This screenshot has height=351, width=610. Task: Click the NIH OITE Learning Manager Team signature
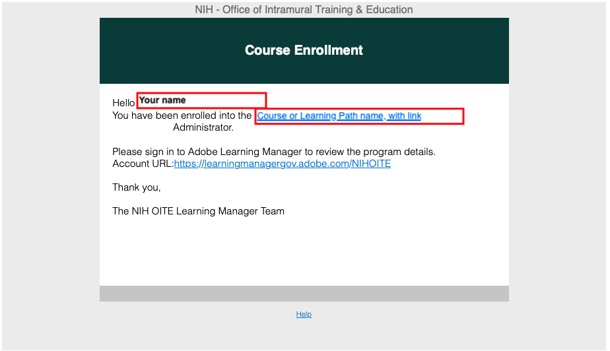[x=198, y=211]
